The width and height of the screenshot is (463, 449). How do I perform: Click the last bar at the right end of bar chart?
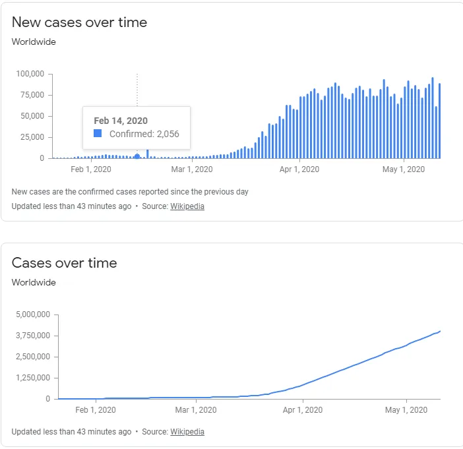pyautogui.click(x=440, y=121)
